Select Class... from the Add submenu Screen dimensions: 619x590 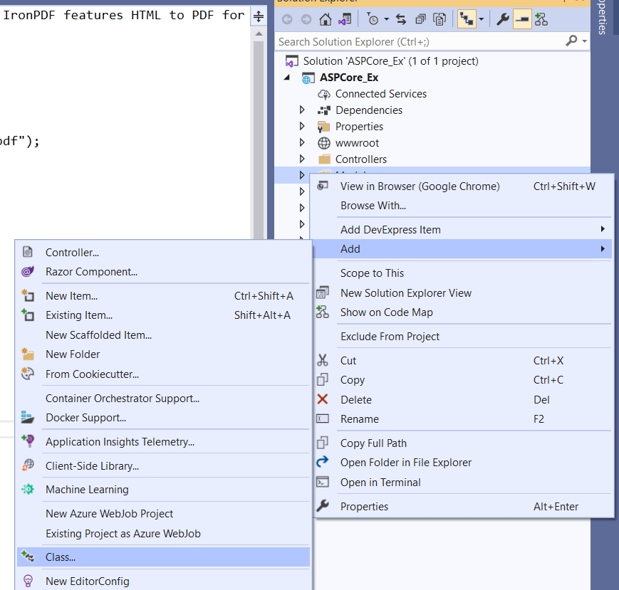pyautogui.click(x=61, y=557)
